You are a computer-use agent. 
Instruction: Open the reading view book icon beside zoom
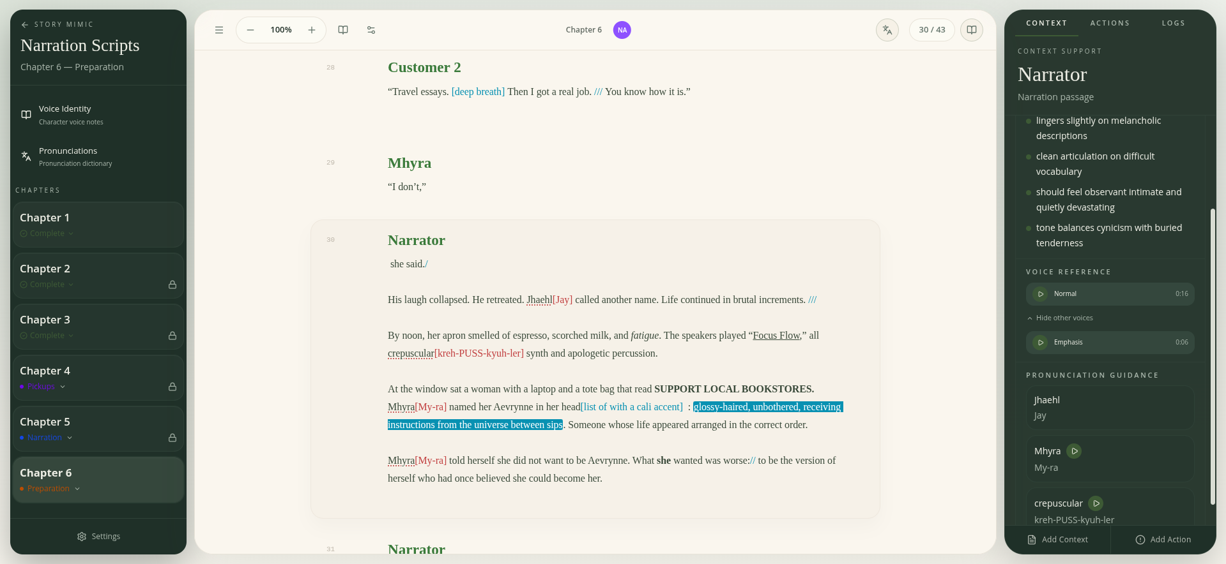pos(343,30)
